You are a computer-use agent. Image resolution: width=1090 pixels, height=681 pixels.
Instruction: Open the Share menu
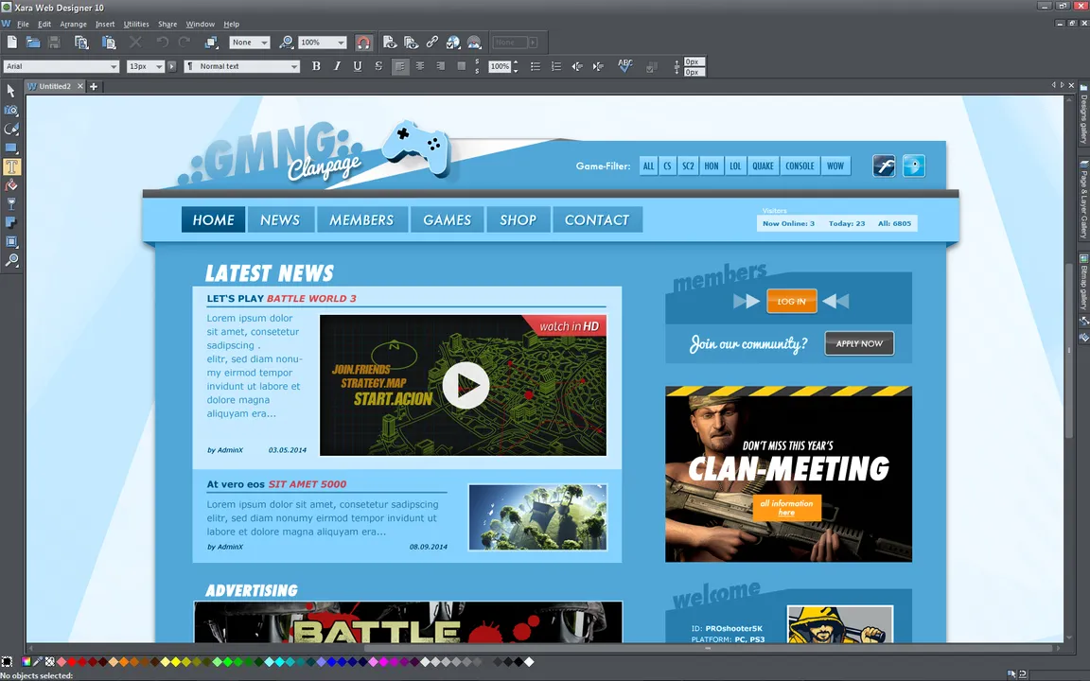click(167, 24)
